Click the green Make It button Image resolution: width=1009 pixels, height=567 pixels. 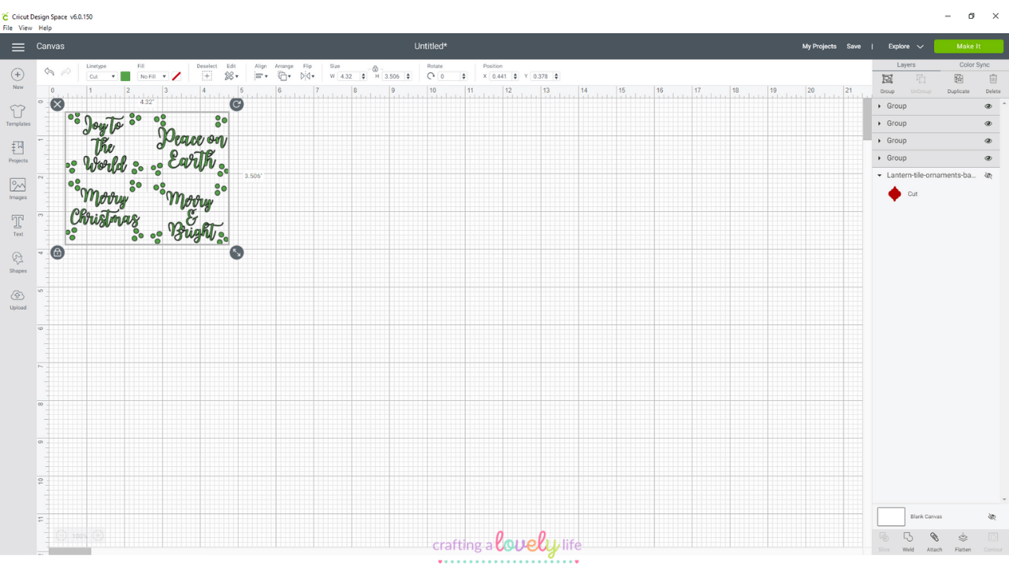pos(969,46)
